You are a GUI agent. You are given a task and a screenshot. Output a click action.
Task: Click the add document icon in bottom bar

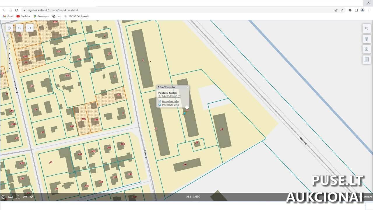coord(18,197)
